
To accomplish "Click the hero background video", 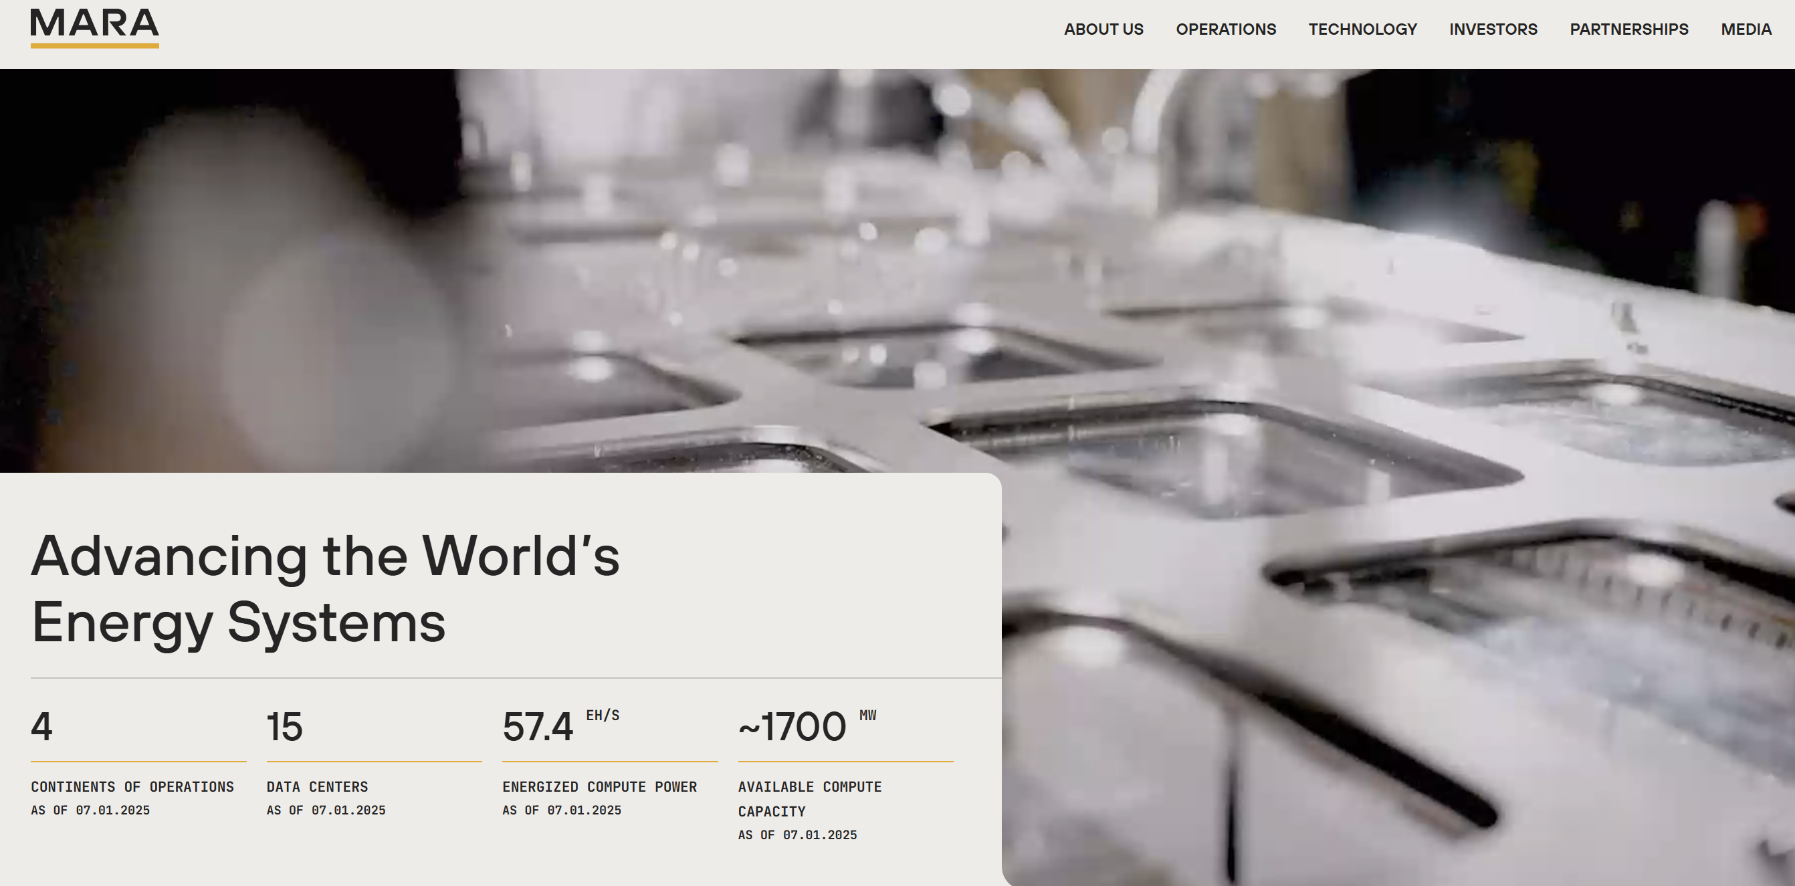I will click(1254, 279).
